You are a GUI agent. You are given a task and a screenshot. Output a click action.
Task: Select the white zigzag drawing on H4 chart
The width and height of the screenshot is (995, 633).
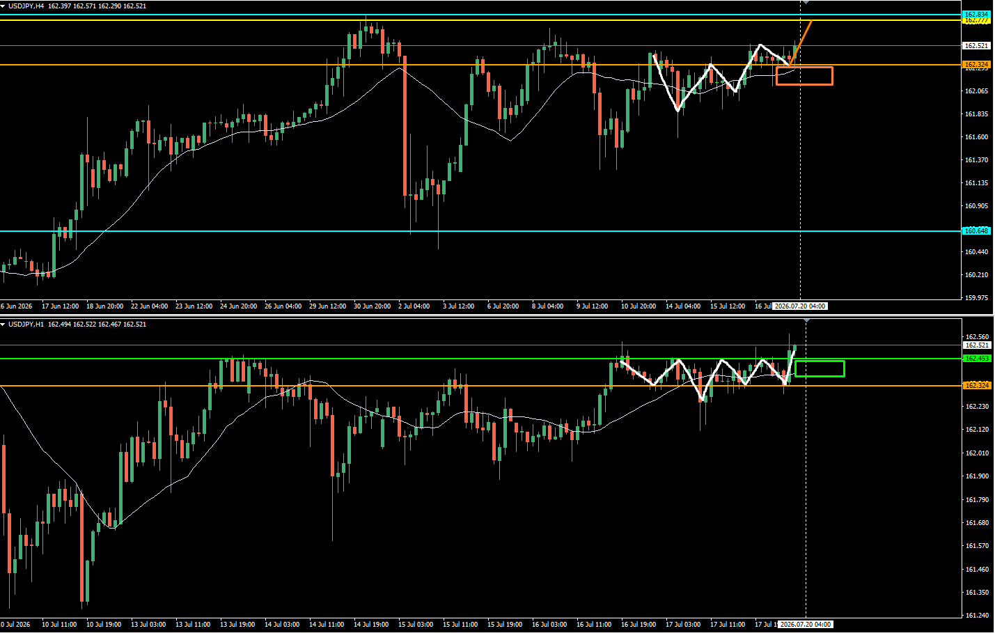pos(721,77)
